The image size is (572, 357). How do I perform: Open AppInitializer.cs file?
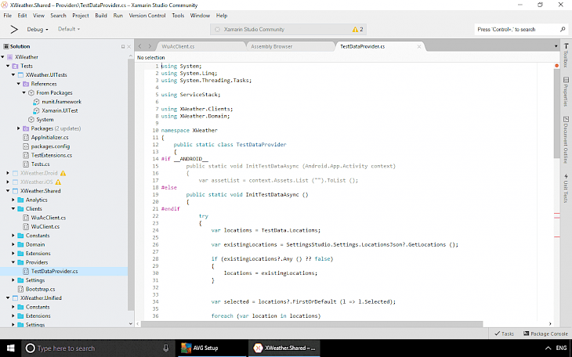(x=49, y=138)
